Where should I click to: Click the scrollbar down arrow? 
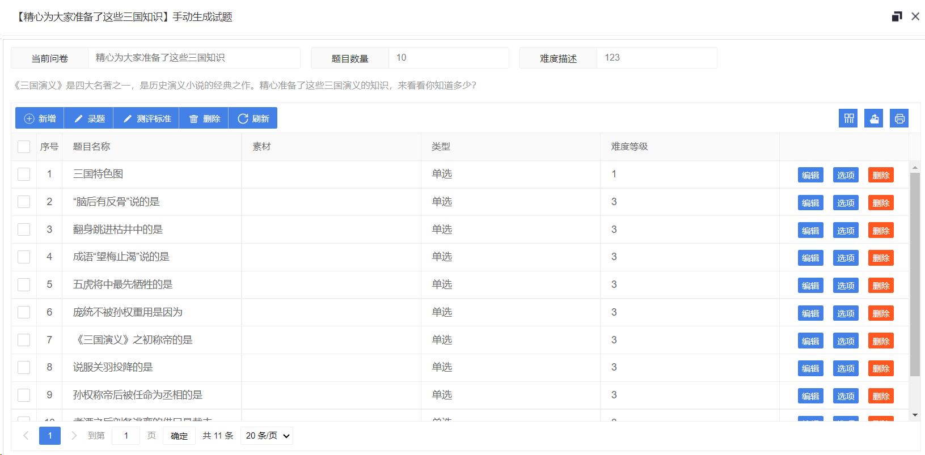point(915,415)
